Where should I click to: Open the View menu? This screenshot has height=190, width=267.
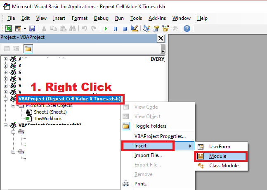(x=41, y=18)
